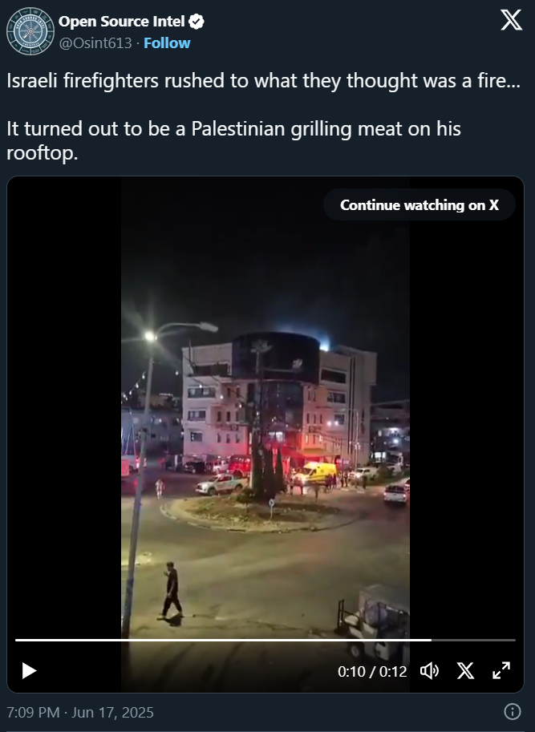Click the verified badge next to account name
The width and height of the screenshot is (535, 732).
pyautogui.click(x=197, y=22)
